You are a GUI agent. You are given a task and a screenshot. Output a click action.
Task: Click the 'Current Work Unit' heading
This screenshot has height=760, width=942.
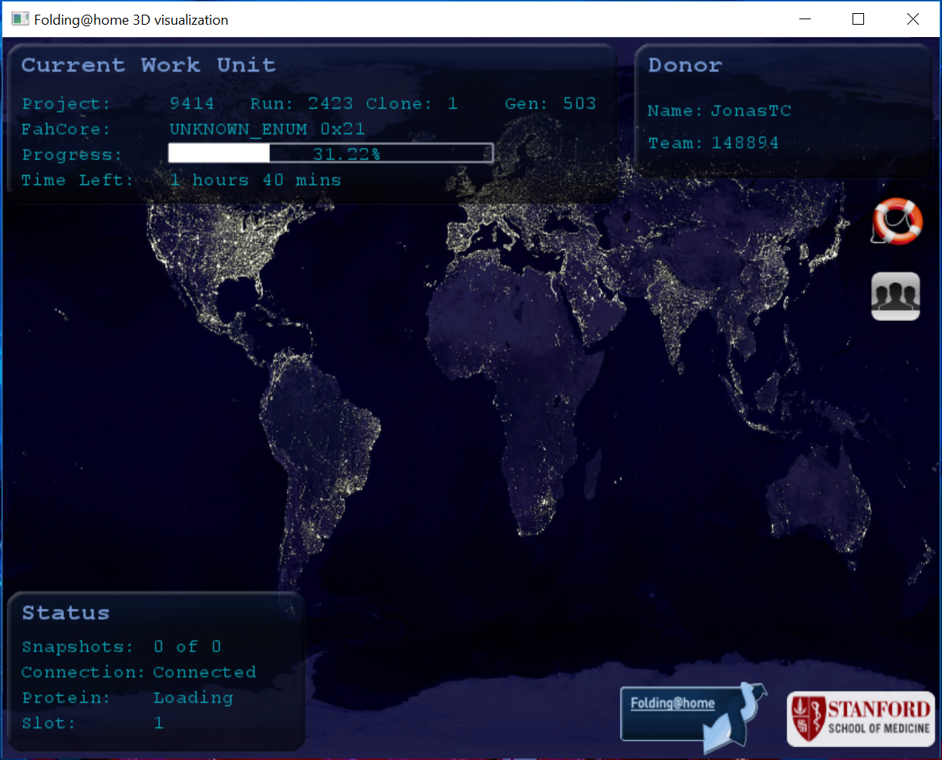(148, 65)
